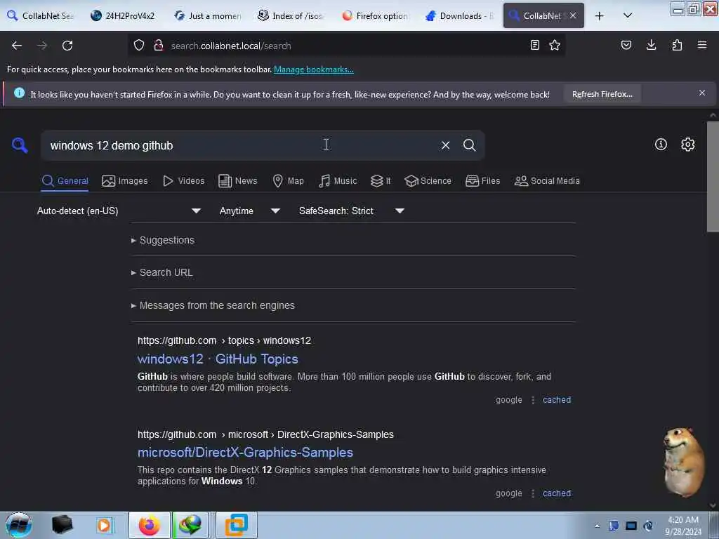Select the Social Media search category
Image resolution: width=719 pixels, height=539 pixels.
coord(547,181)
